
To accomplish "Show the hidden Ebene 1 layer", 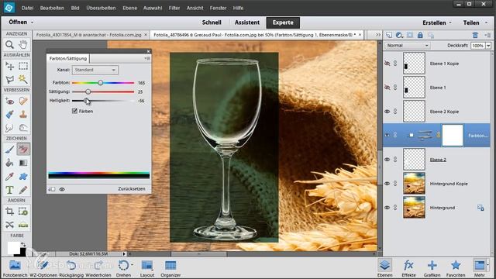I will pos(387,88).
